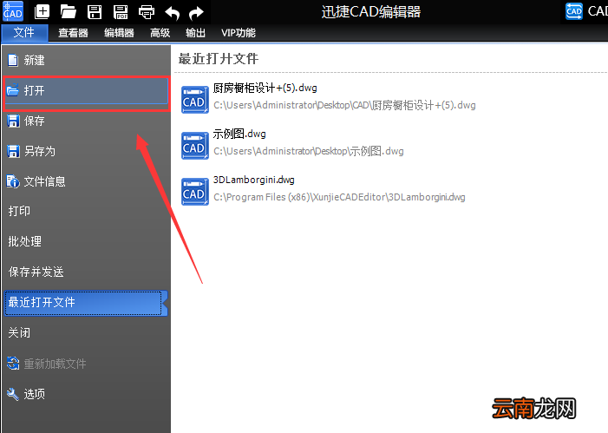
Task: Click the open folder toolbar icon
Action: coord(69,12)
